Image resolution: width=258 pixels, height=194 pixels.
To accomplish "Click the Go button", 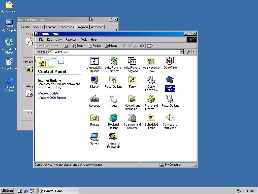I will [190, 52].
